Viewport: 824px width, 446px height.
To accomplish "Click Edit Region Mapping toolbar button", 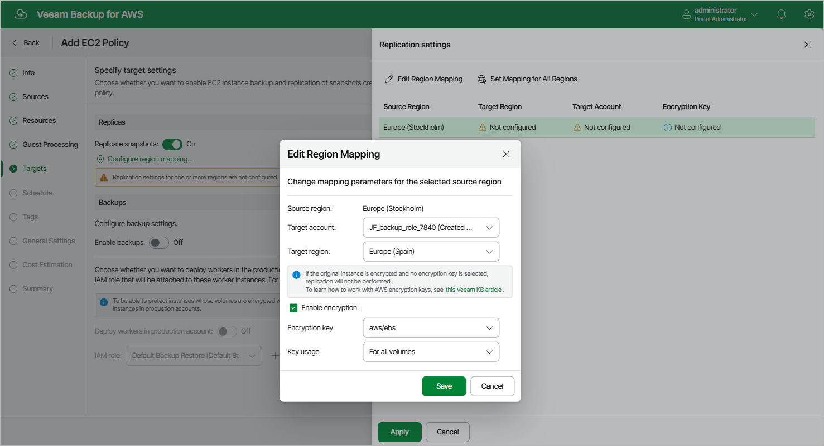I will 423,79.
